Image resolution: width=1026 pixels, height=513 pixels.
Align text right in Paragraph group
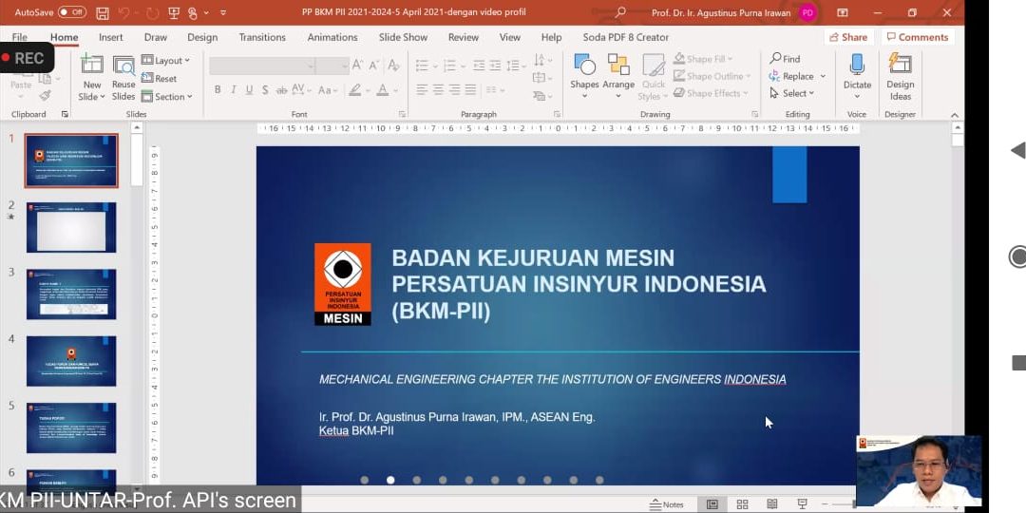pos(454,89)
